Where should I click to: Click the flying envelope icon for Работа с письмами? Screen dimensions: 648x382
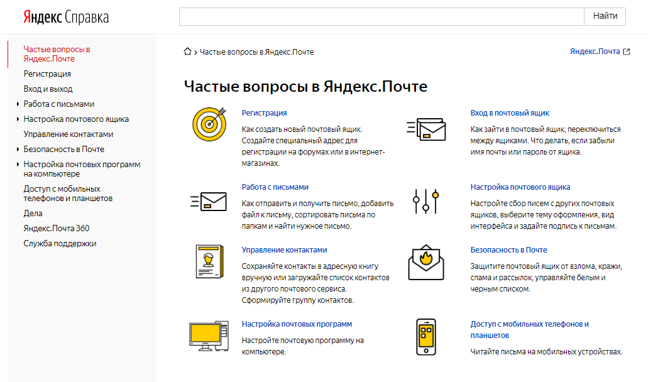(x=209, y=201)
